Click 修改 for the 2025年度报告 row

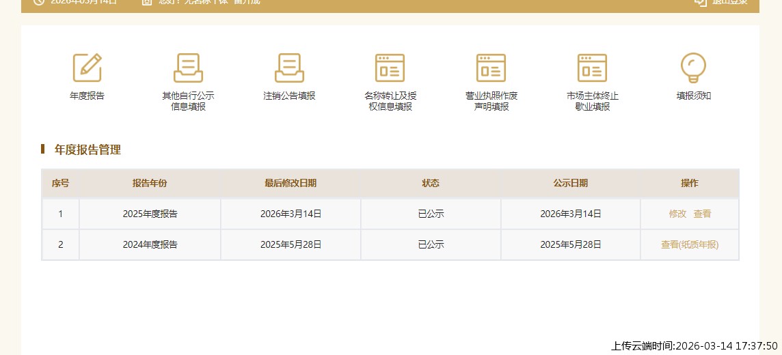(677, 214)
